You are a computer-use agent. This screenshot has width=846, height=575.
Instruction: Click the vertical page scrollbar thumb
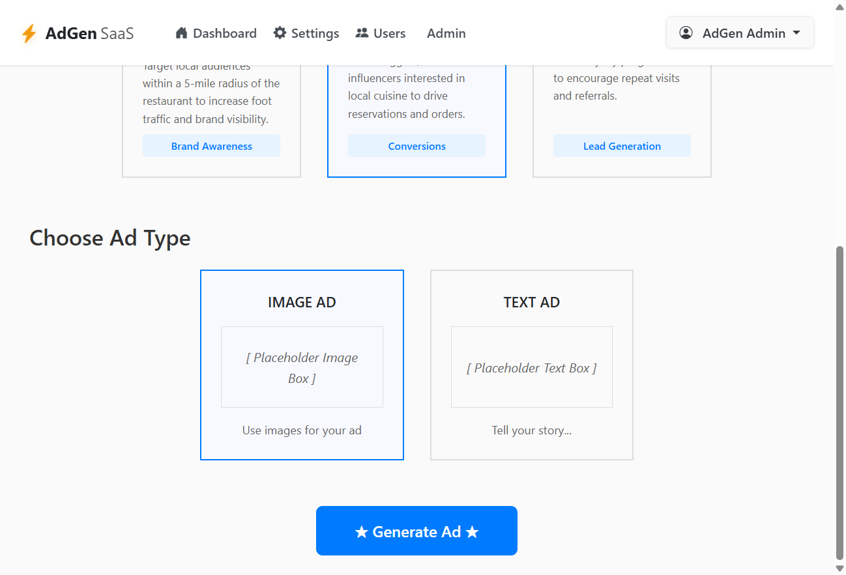(x=839, y=402)
